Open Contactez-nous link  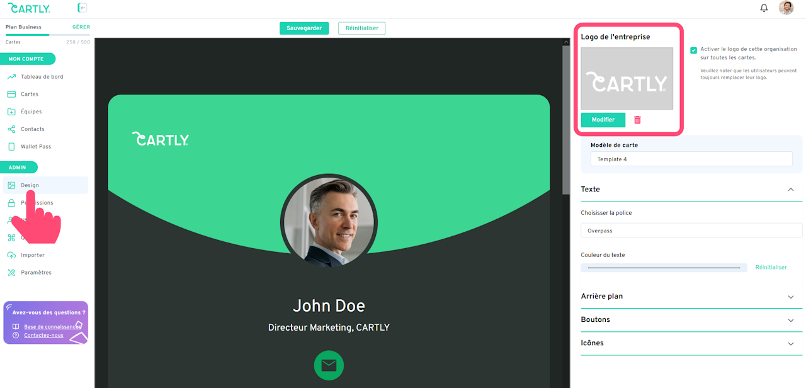click(x=43, y=335)
